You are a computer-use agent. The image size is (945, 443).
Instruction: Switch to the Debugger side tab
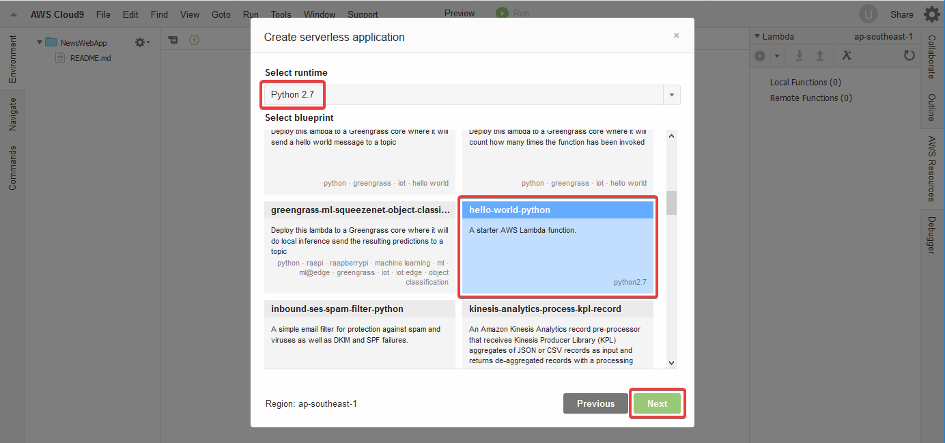coord(931,235)
